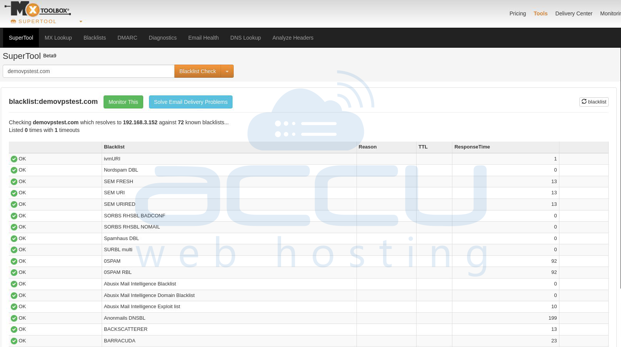Click the SEM URI blacklist name
This screenshot has width=621, height=347.
tap(114, 192)
